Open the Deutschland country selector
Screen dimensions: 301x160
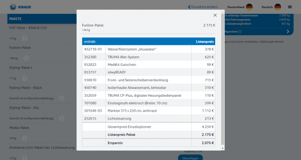pos(236,7)
